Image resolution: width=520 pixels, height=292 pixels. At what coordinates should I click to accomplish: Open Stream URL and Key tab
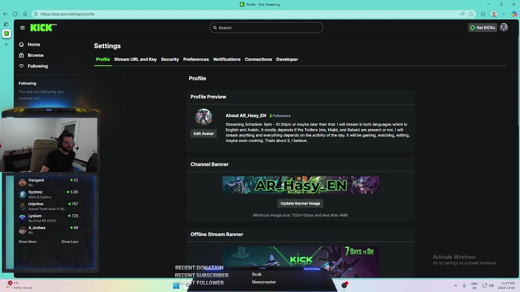tap(135, 59)
